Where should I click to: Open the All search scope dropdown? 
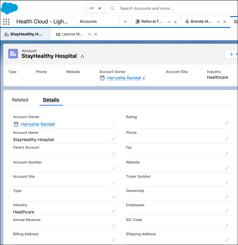[95, 8]
